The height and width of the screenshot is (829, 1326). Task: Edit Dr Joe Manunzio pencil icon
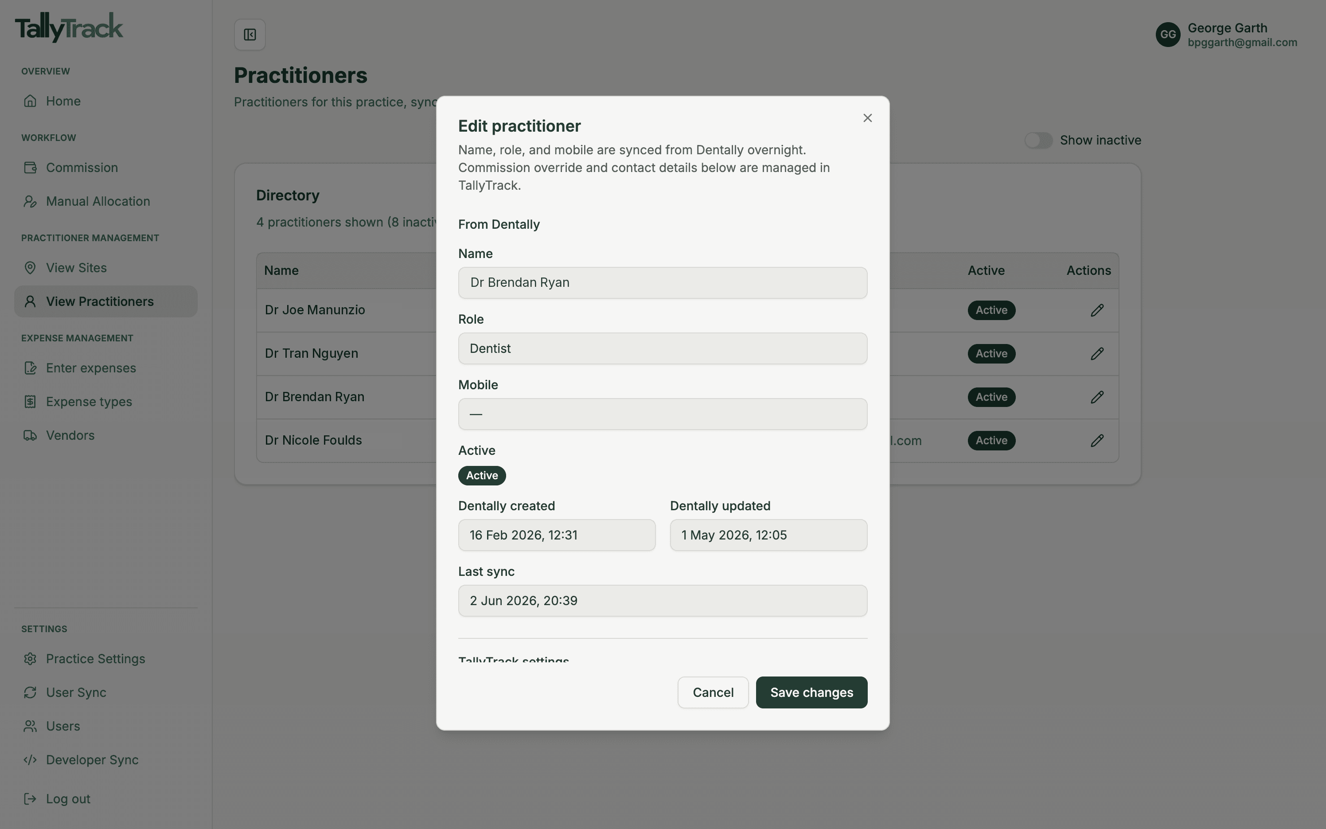click(1097, 310)
